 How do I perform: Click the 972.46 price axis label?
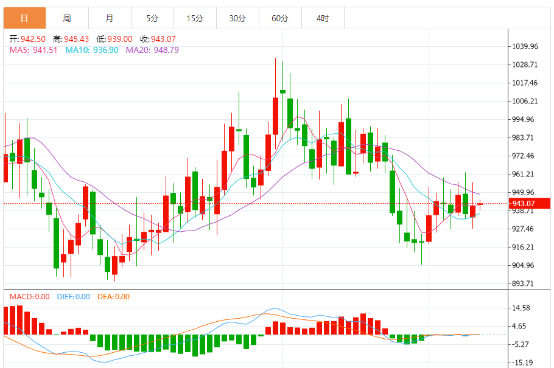[x=523, y=156]
